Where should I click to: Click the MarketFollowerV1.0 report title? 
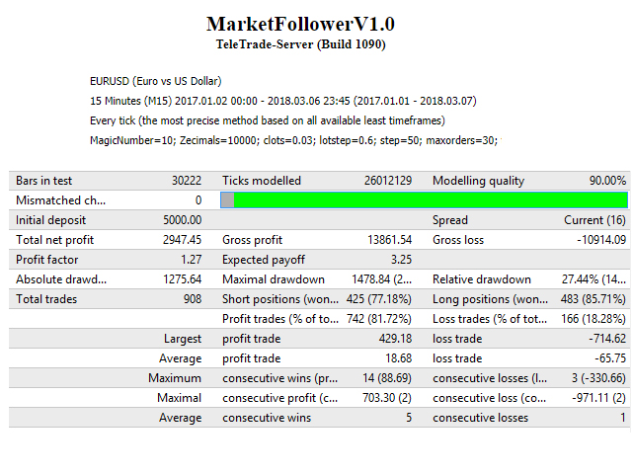click(x=300, y=24)
